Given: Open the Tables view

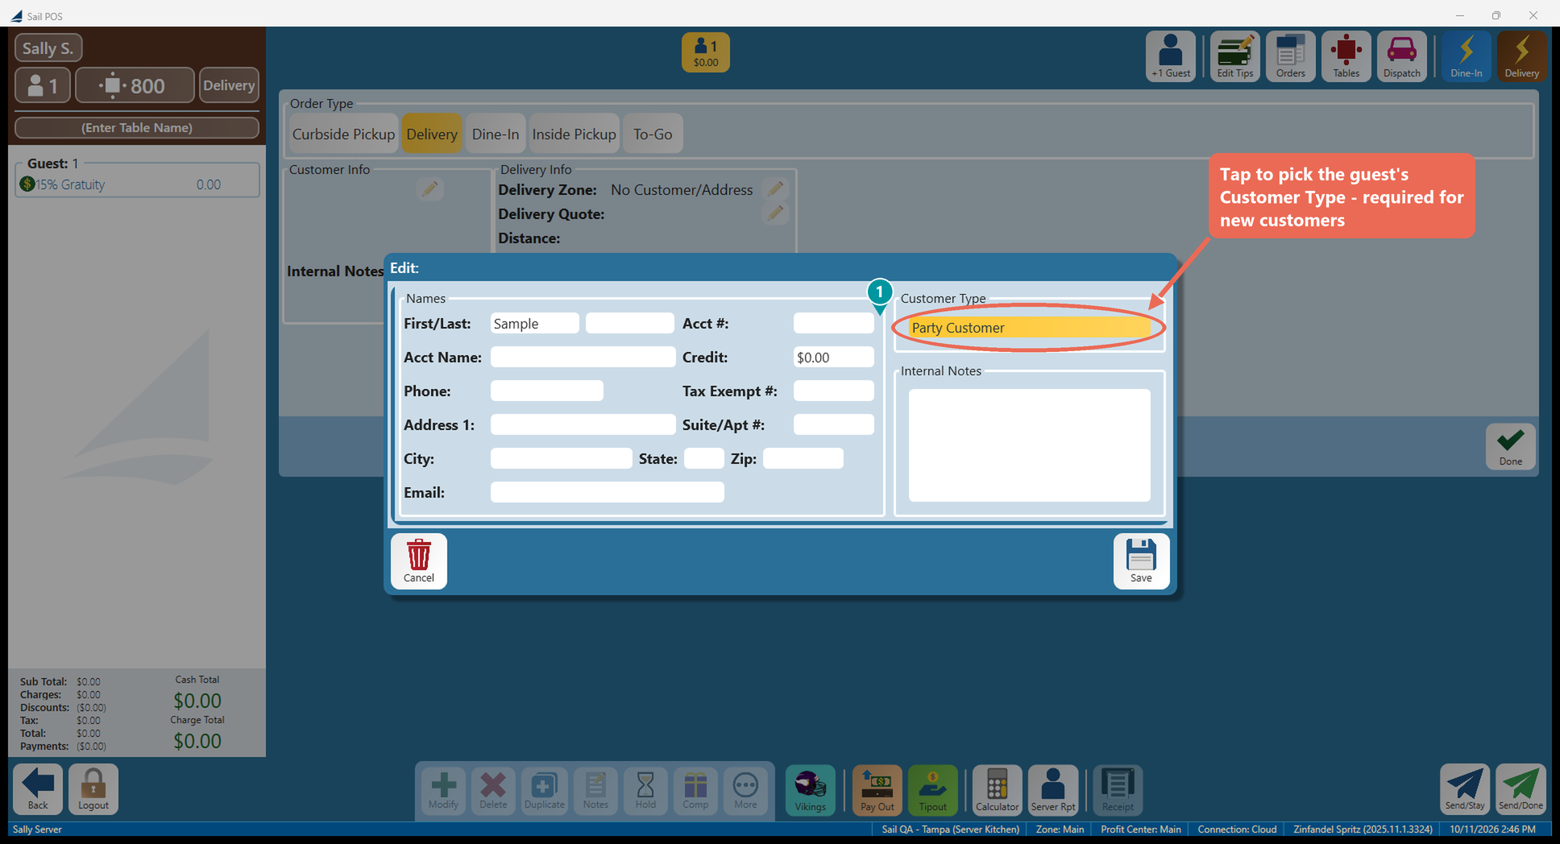Looking at the screenshot, I should point(1346,56).
